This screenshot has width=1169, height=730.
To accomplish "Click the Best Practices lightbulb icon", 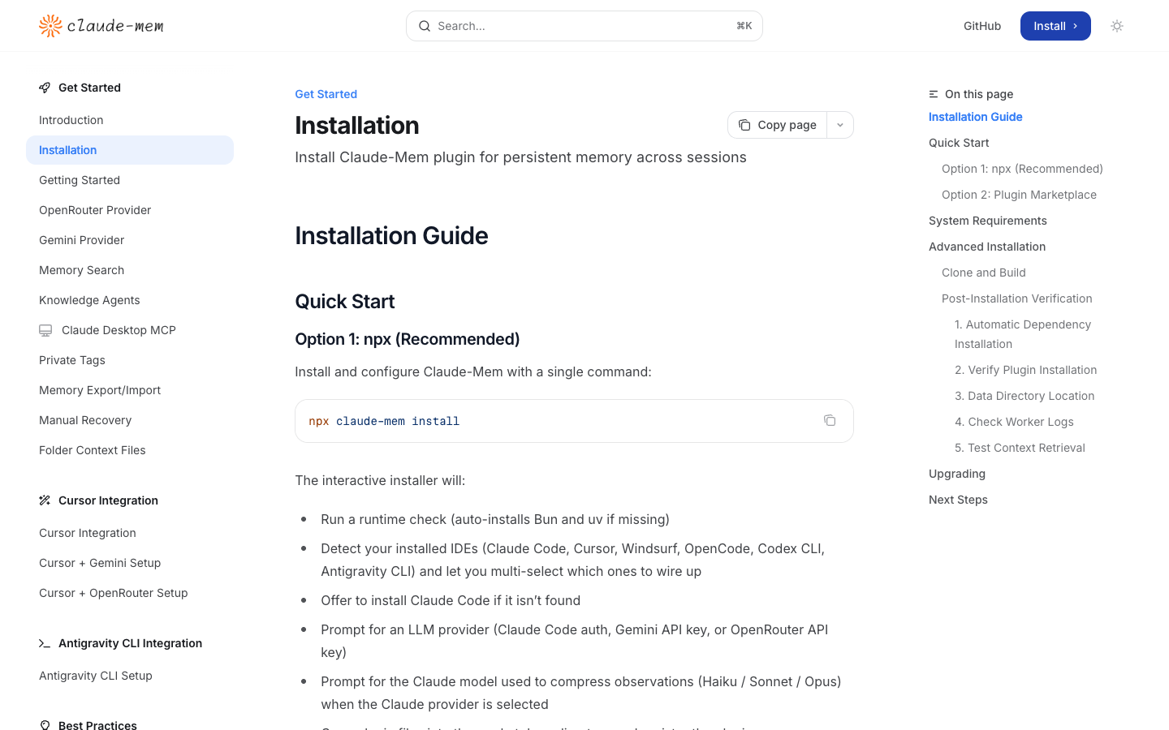I will [x=45, y=725].
